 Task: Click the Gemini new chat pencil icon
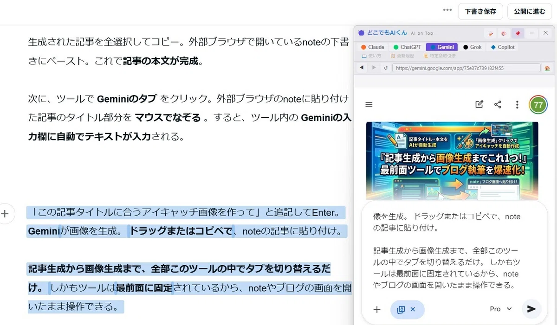479,104
